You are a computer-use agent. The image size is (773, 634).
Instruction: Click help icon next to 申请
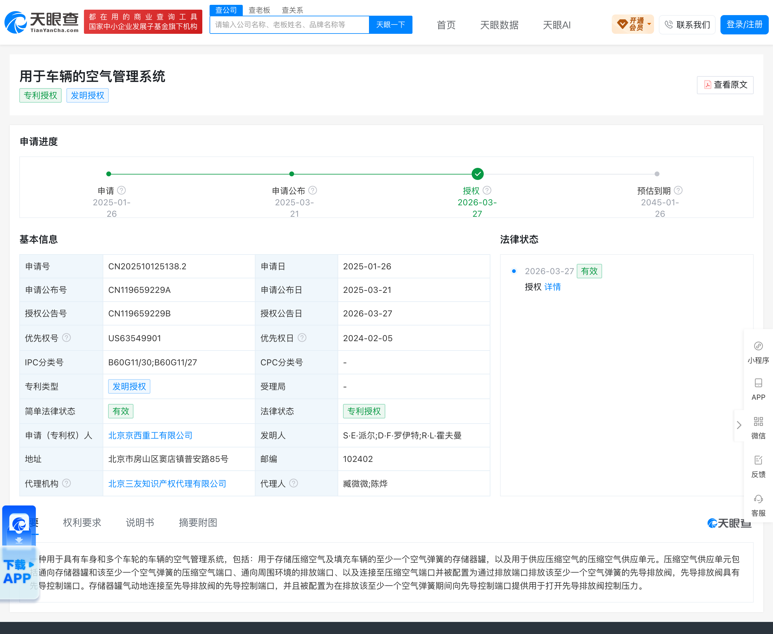(122, 190)
